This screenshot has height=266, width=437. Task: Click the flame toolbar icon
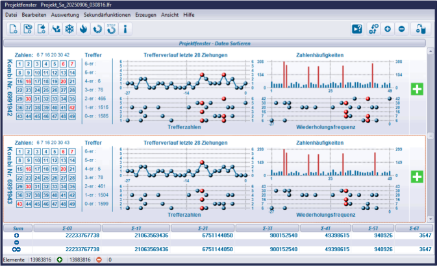tap(83, 29)
